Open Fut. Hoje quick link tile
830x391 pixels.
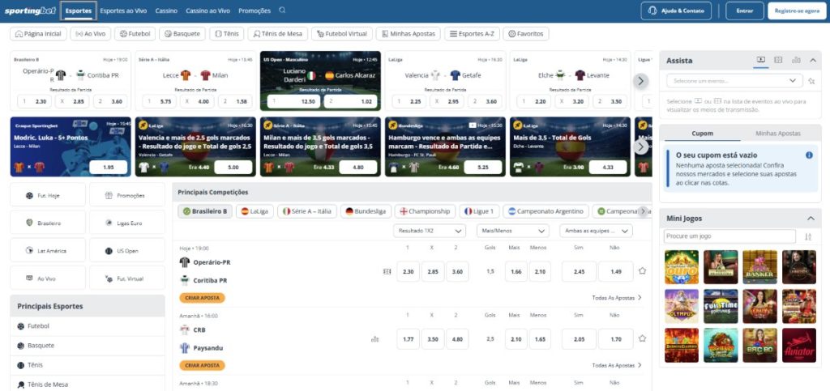tap(48, 195)
